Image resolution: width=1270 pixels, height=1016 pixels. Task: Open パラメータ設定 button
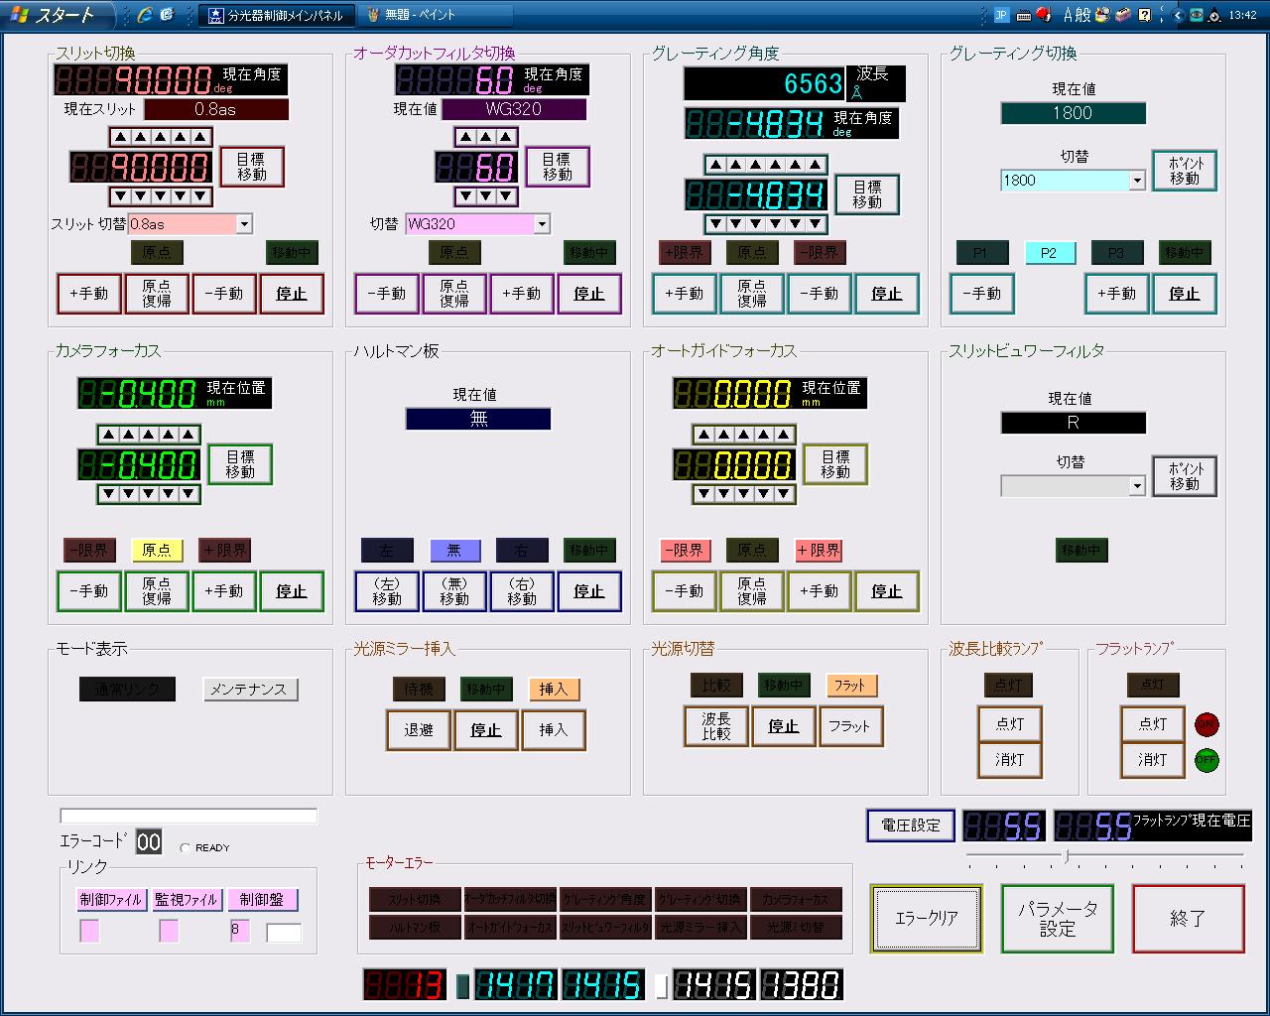[1057, 919]
